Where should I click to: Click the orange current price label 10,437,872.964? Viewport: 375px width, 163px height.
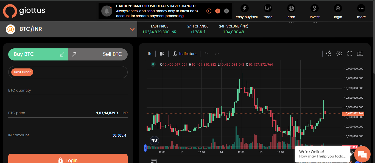[353, 114]
